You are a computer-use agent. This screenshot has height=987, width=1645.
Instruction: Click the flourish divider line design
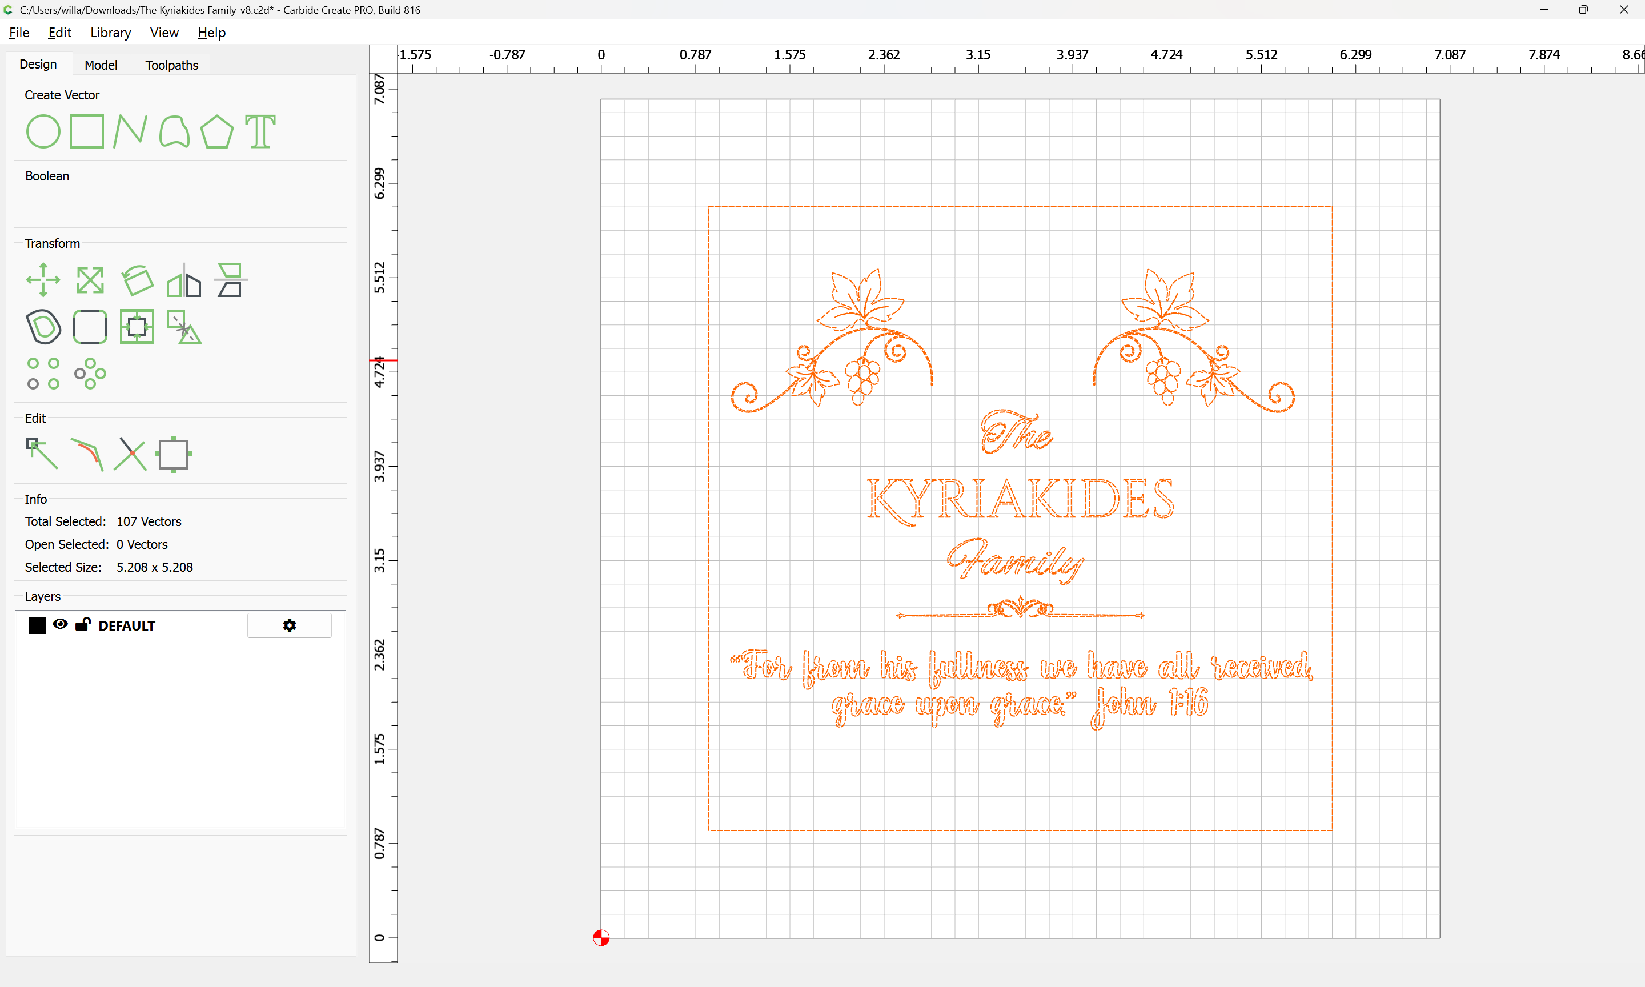tap(1021, 608)
